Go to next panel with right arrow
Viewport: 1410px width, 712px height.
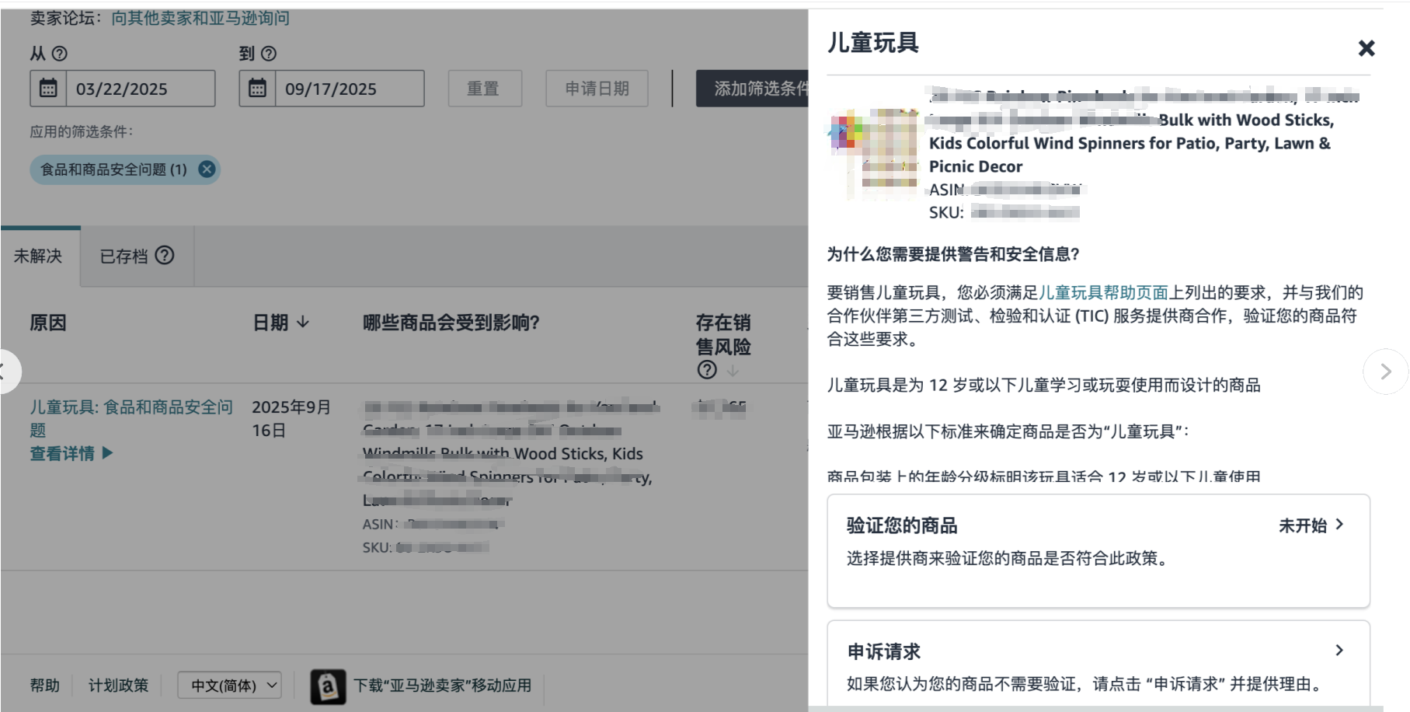(x=1385, y=372)
